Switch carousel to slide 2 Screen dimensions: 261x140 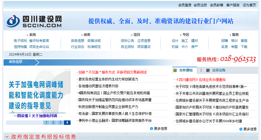coord(53,123)
